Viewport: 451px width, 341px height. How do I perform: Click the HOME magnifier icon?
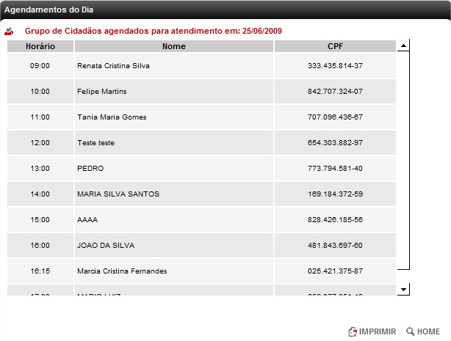tap(411, 331)
